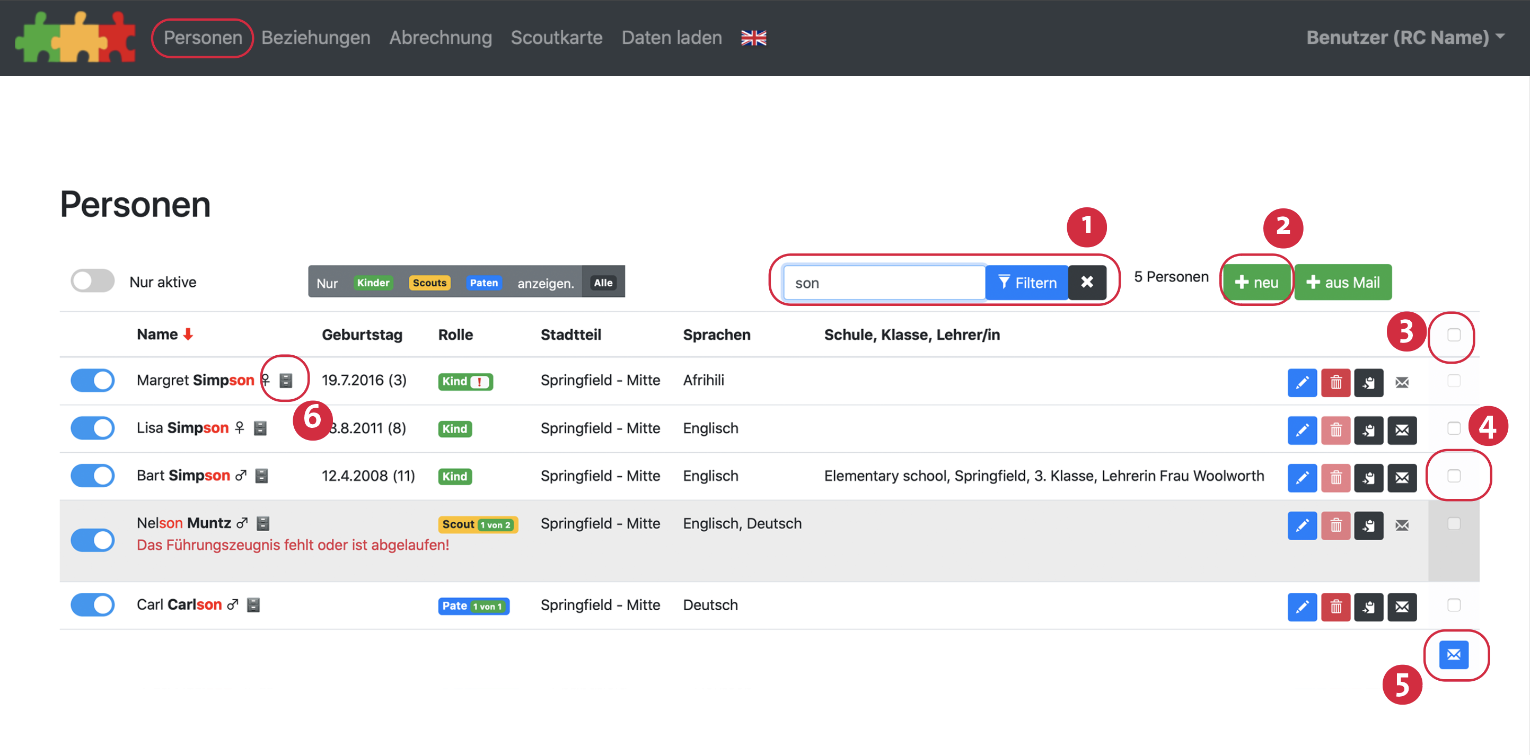Click the mail icon for Lisa Simpson
The width and height of the screenshot is (1530, 755).
(x=1402, y=429)
